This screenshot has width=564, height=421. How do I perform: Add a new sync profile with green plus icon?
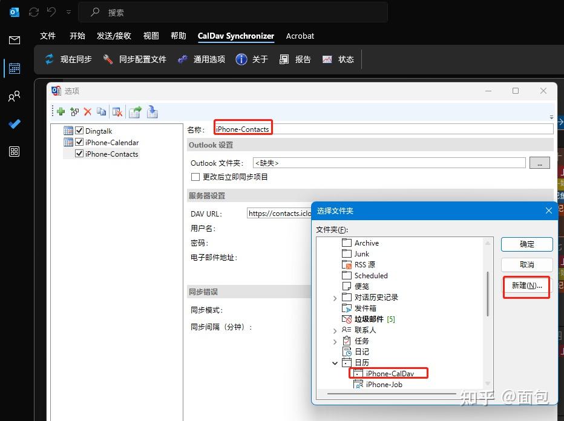point(61,111)
